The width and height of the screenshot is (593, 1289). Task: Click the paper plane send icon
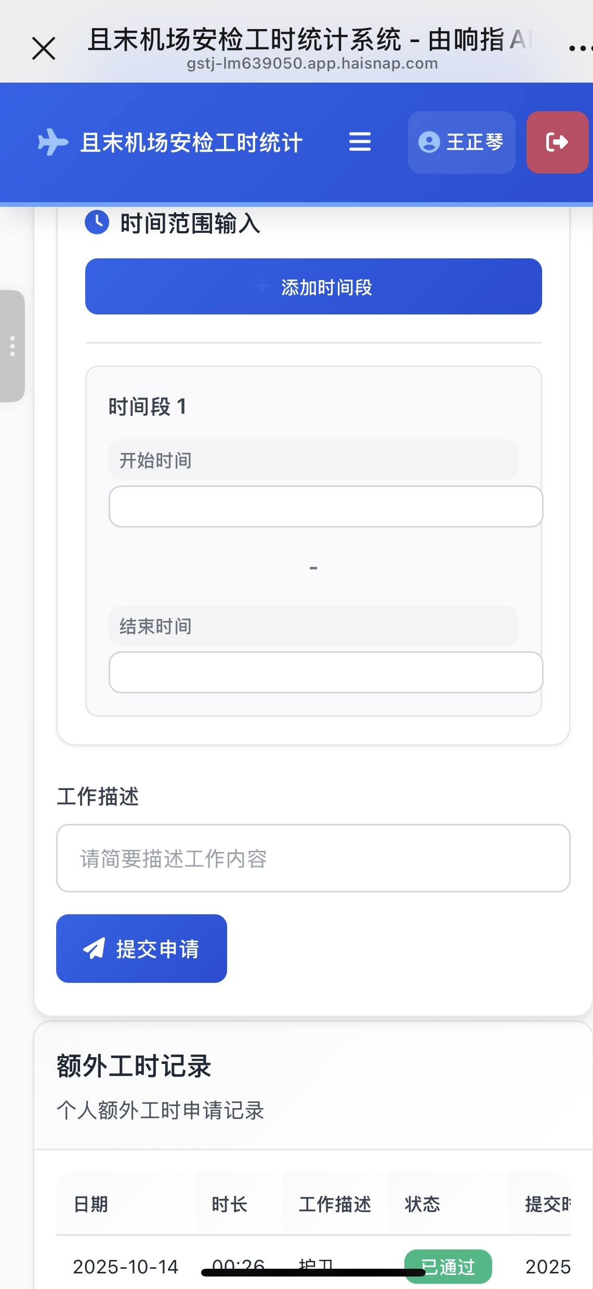pos(94,949)
